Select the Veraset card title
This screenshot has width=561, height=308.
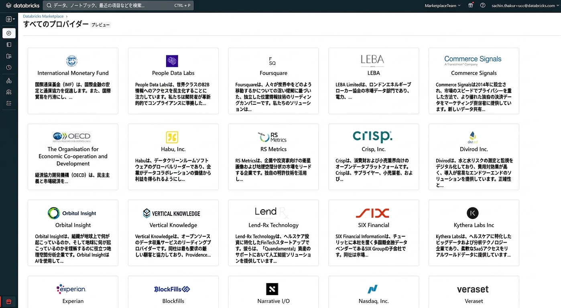(x=474, y=301)
